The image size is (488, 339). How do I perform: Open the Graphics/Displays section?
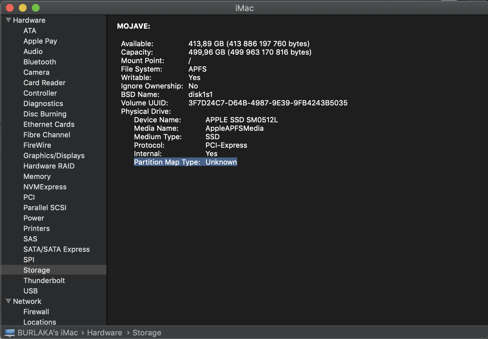[x=54, y=156]
